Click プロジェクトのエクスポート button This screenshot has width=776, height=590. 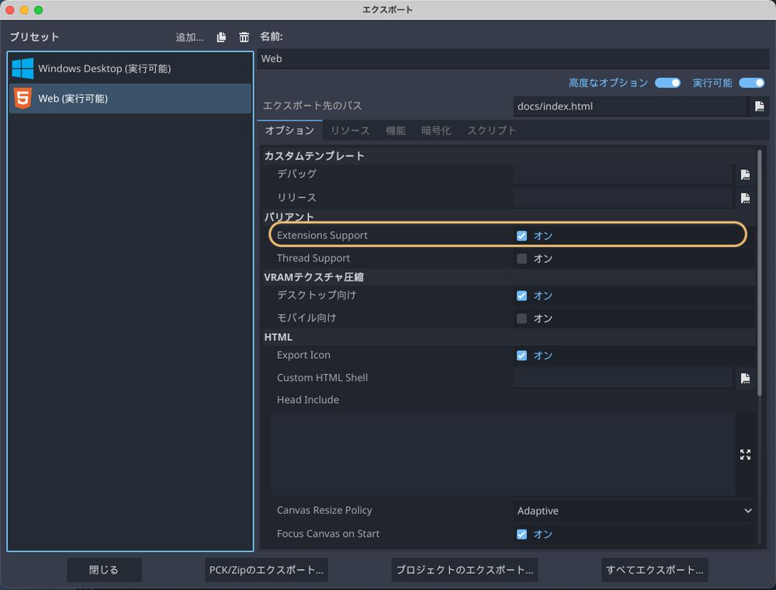pyautogui.click(x=465, y=570)
